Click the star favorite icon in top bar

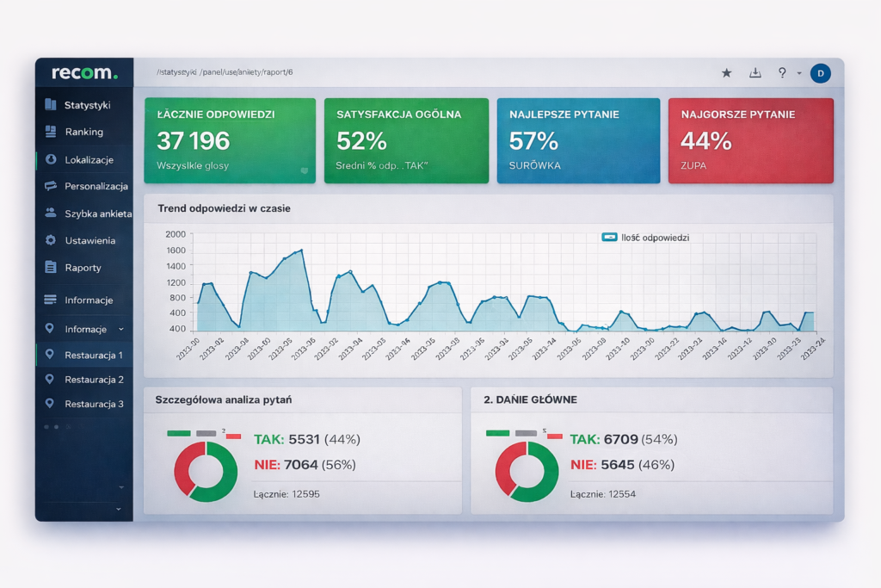click(726, 73)
